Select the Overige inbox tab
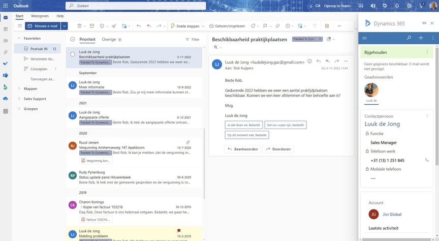Viewport: 439px width, 241px height. coord(109,39)
